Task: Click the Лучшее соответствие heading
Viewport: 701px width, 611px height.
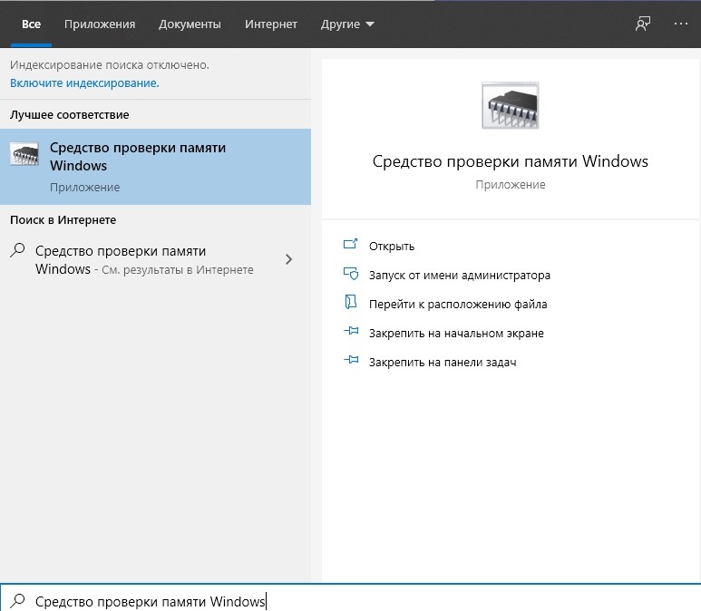Action: 69,115
